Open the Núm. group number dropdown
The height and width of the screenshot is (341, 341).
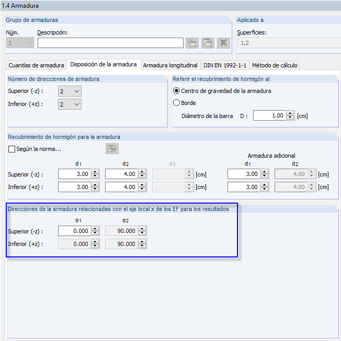click(x=20, y=43)
